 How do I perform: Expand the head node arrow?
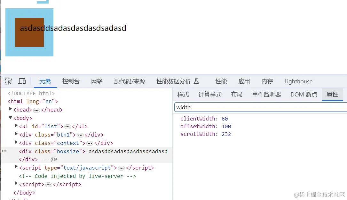10,109
